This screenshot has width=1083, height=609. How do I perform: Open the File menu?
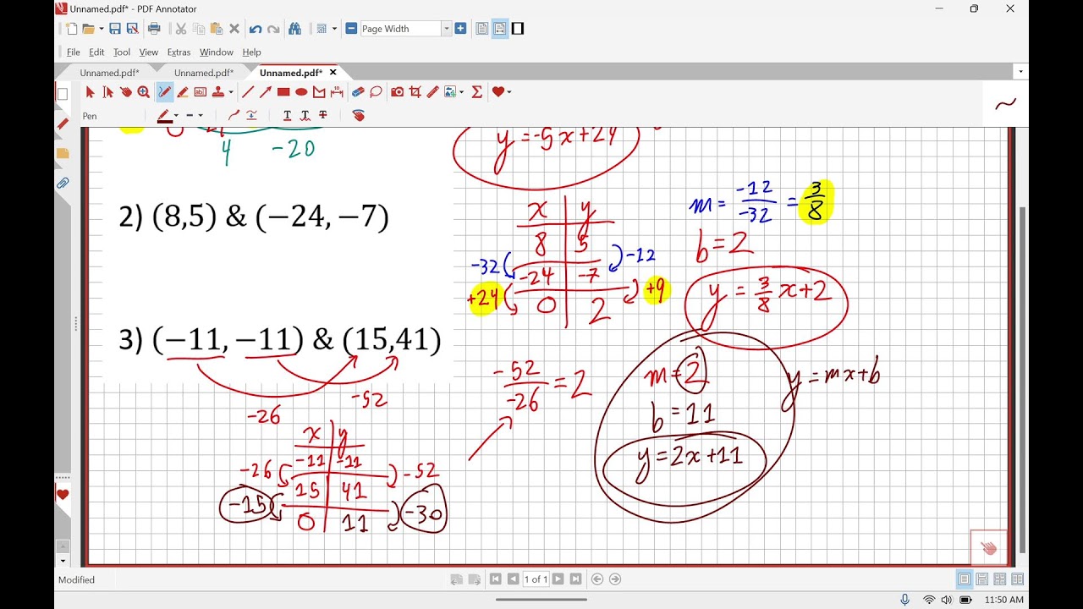pyautogui.click(x=73, y=52)
